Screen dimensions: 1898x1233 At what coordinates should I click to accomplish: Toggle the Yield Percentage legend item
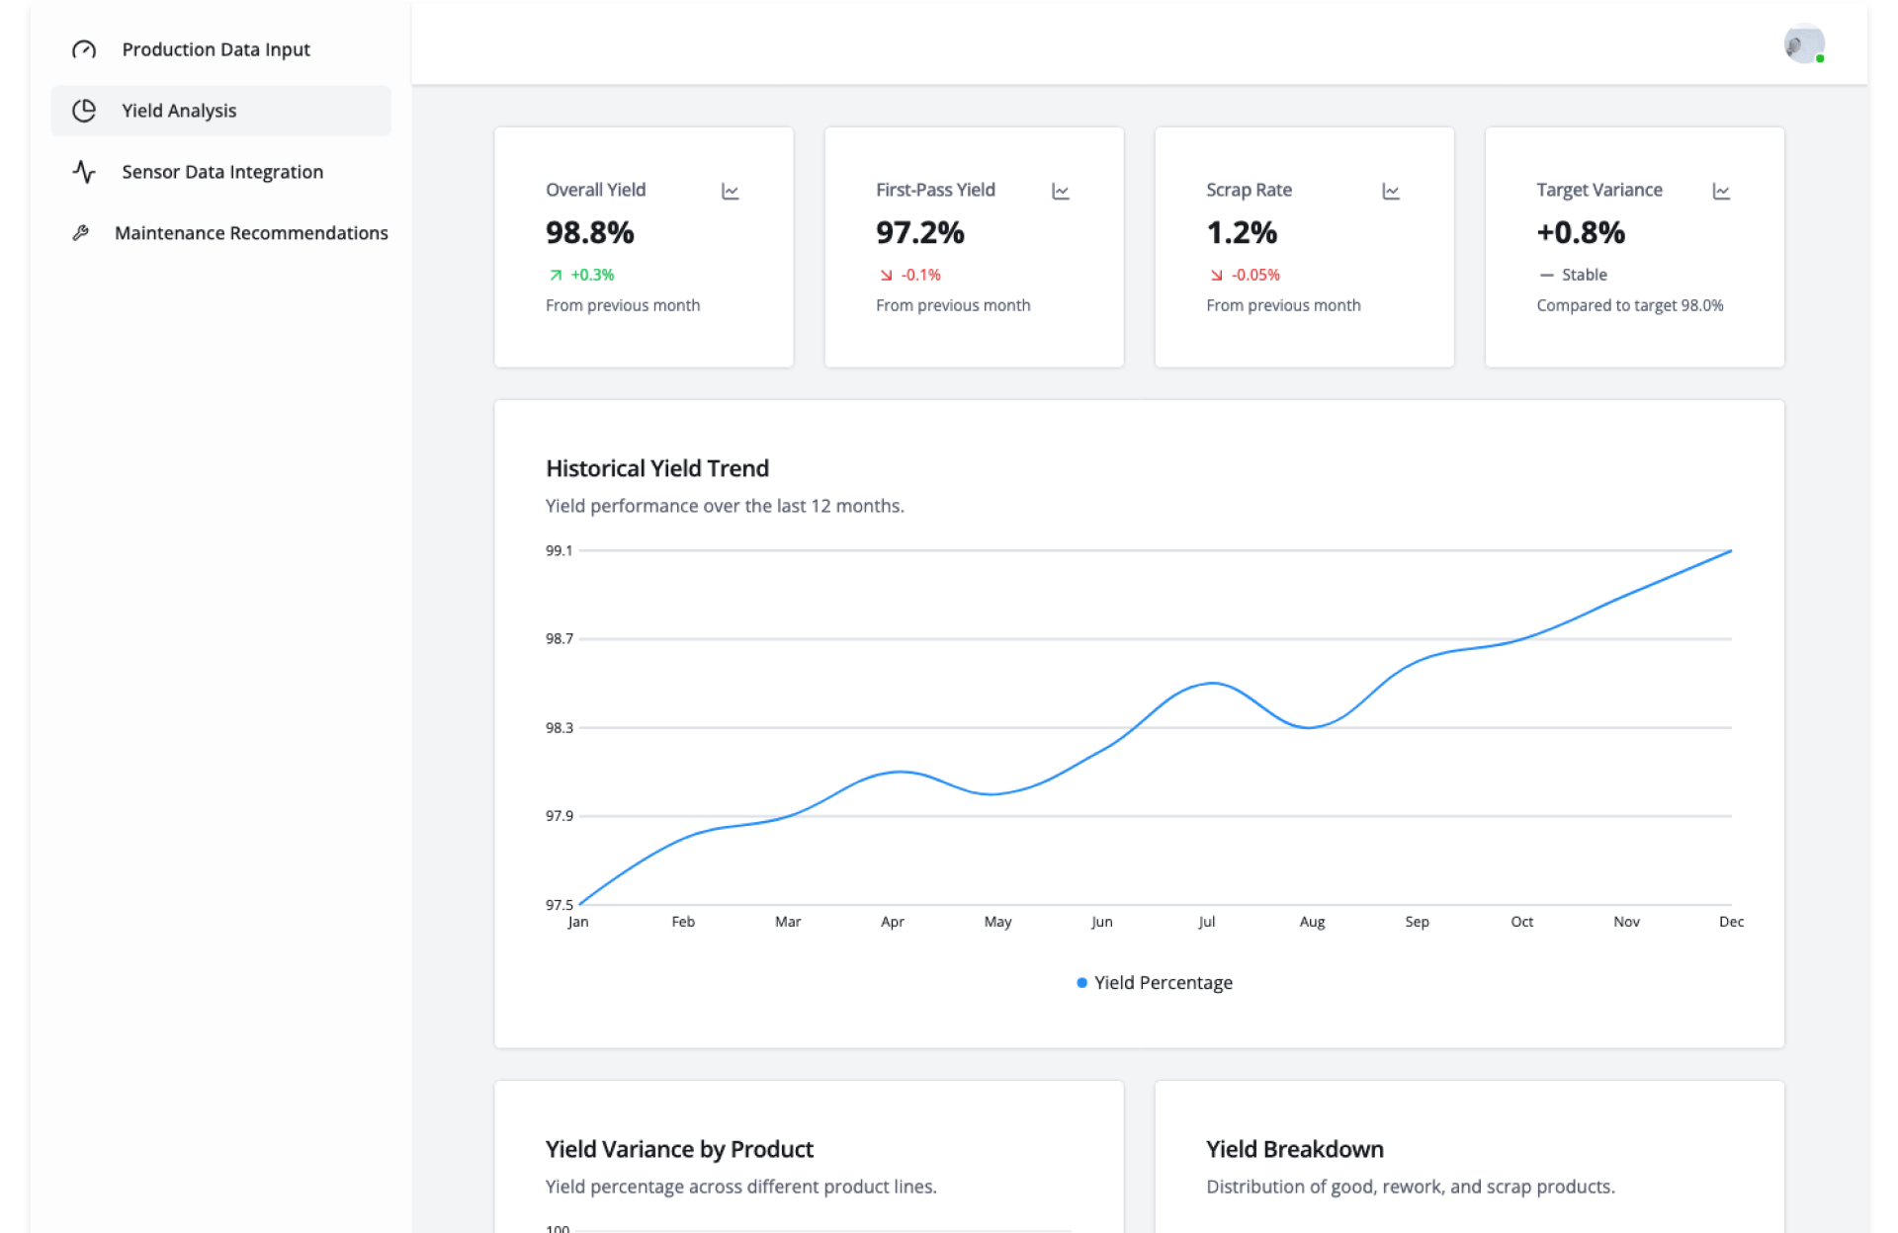click(x=1163, y=983)
